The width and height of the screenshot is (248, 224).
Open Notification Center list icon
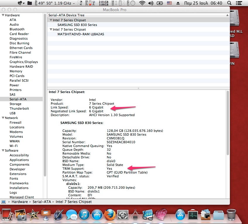click(x=239, y=3)
